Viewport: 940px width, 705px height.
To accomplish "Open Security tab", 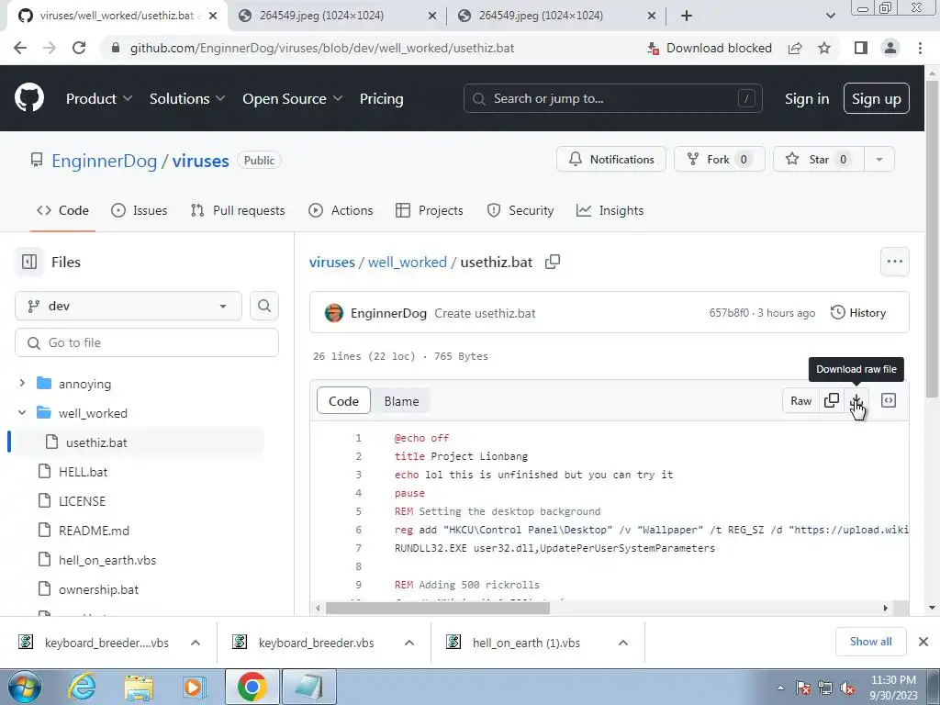I will [x=520, y=210].
